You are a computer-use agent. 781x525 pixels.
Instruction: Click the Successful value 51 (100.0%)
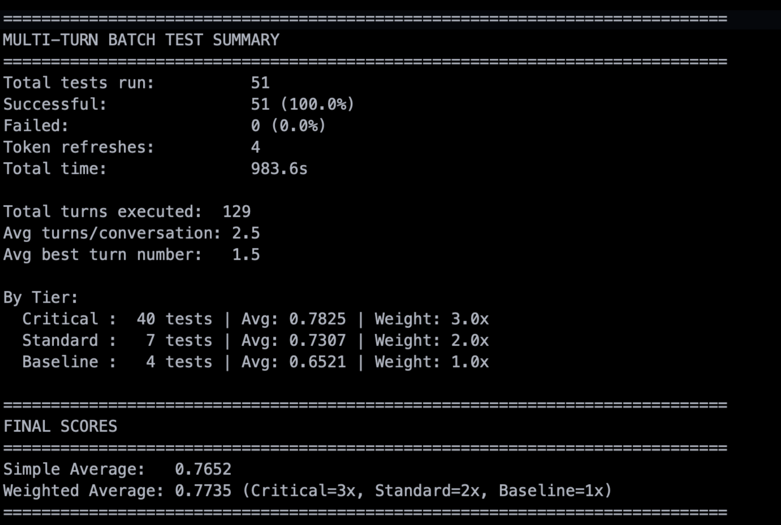tap(302, 104)
